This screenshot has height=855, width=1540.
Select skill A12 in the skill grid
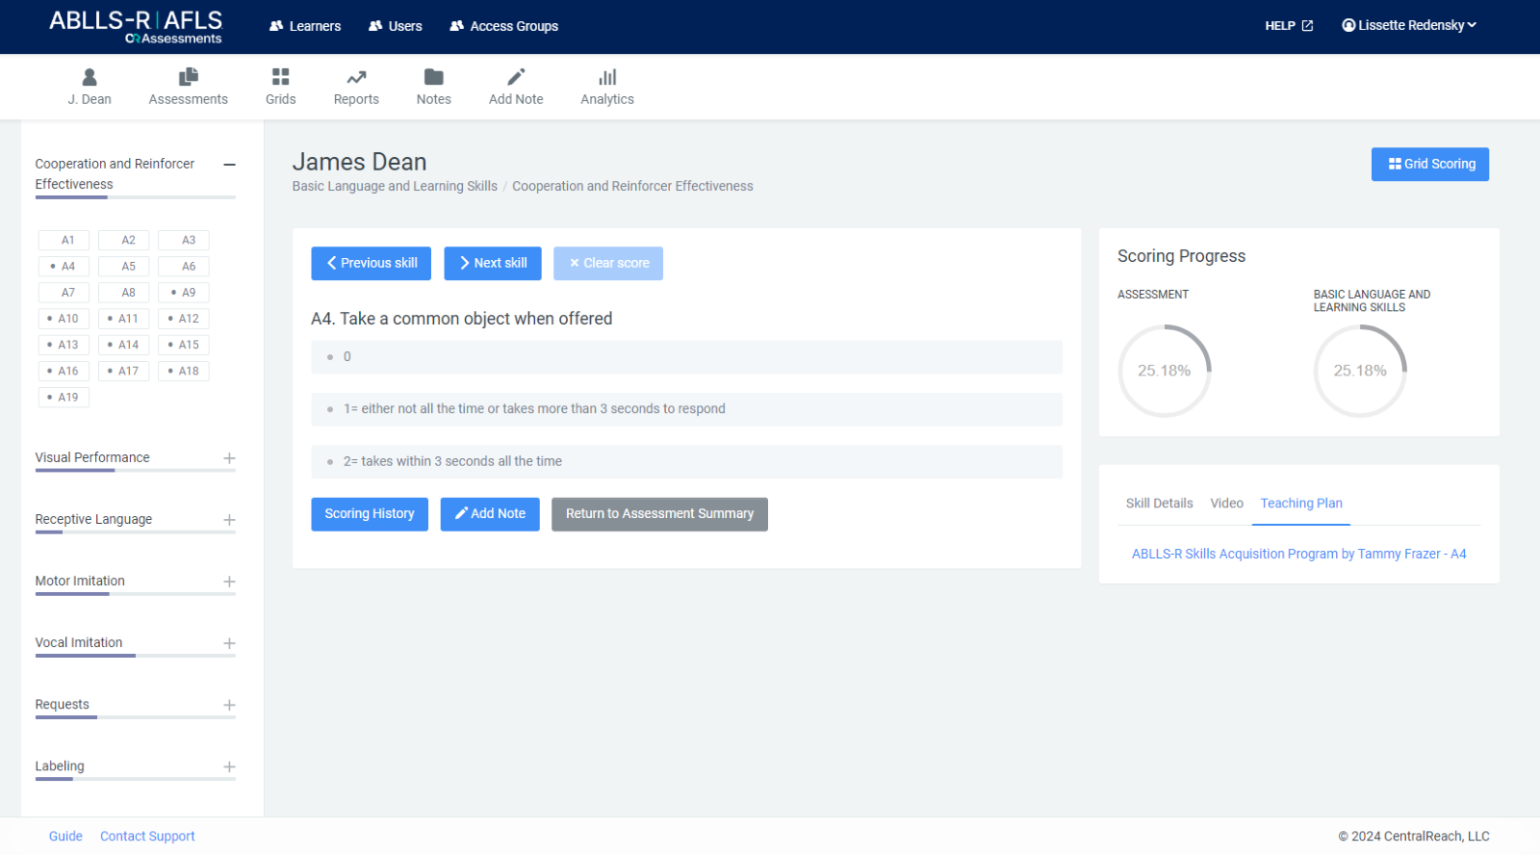(184, 319)
